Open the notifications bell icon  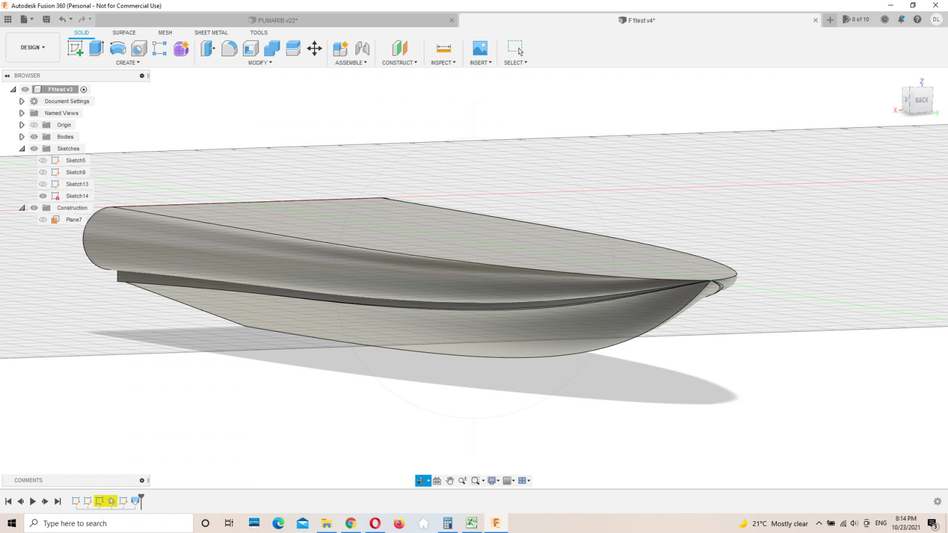pyautogui.click(x=901, y=20)
